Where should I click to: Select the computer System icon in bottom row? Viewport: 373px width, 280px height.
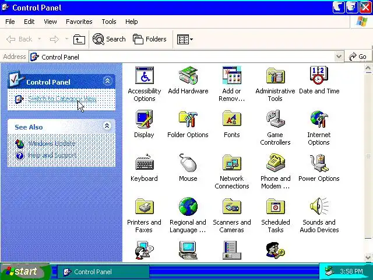188,250
